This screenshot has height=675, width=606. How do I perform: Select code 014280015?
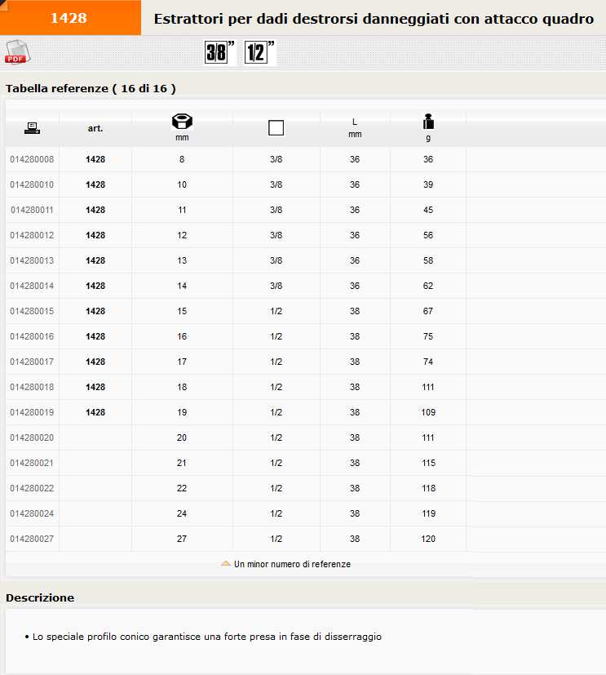[32, 311]
